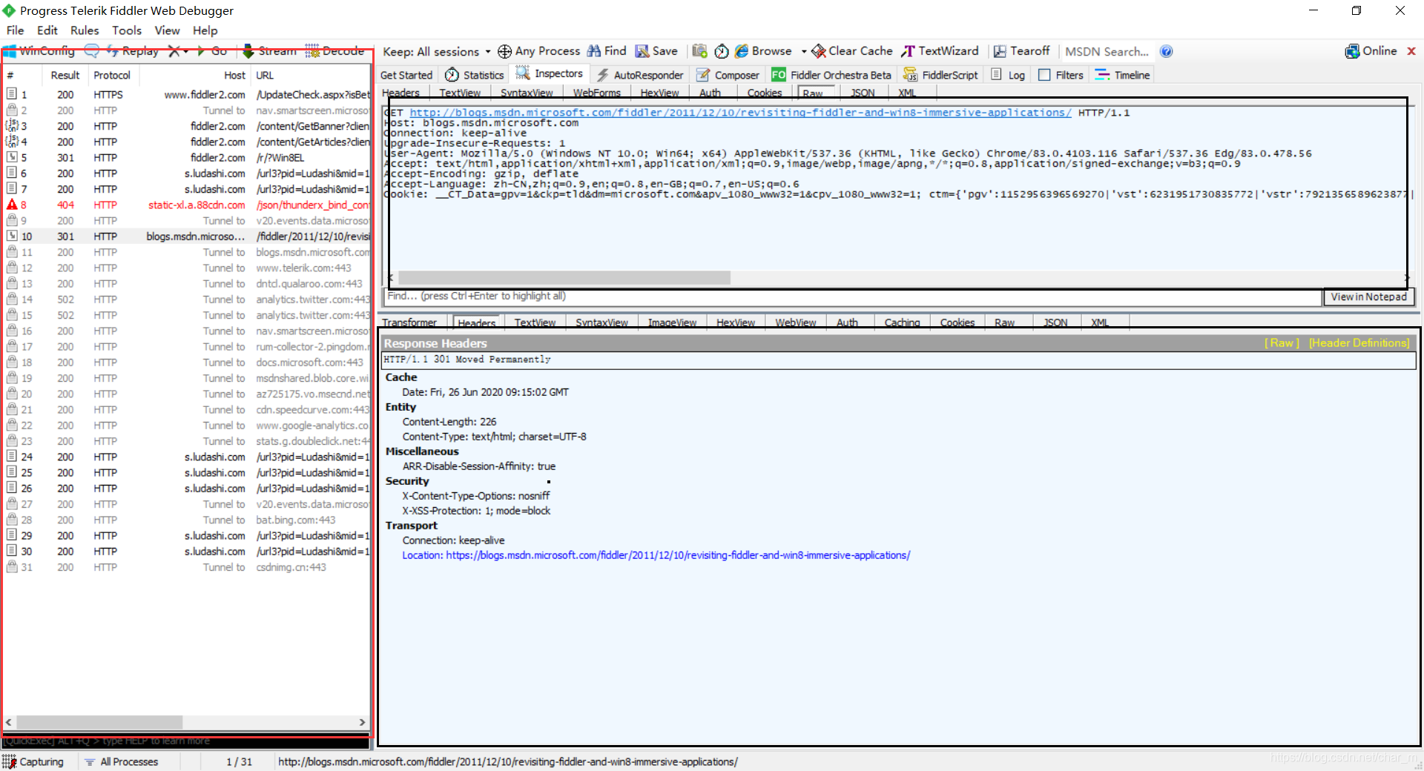Expand the Remove X dropdown arrow

[185, 52]
